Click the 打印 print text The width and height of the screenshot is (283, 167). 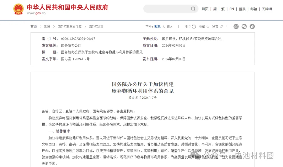coord(187,27)
